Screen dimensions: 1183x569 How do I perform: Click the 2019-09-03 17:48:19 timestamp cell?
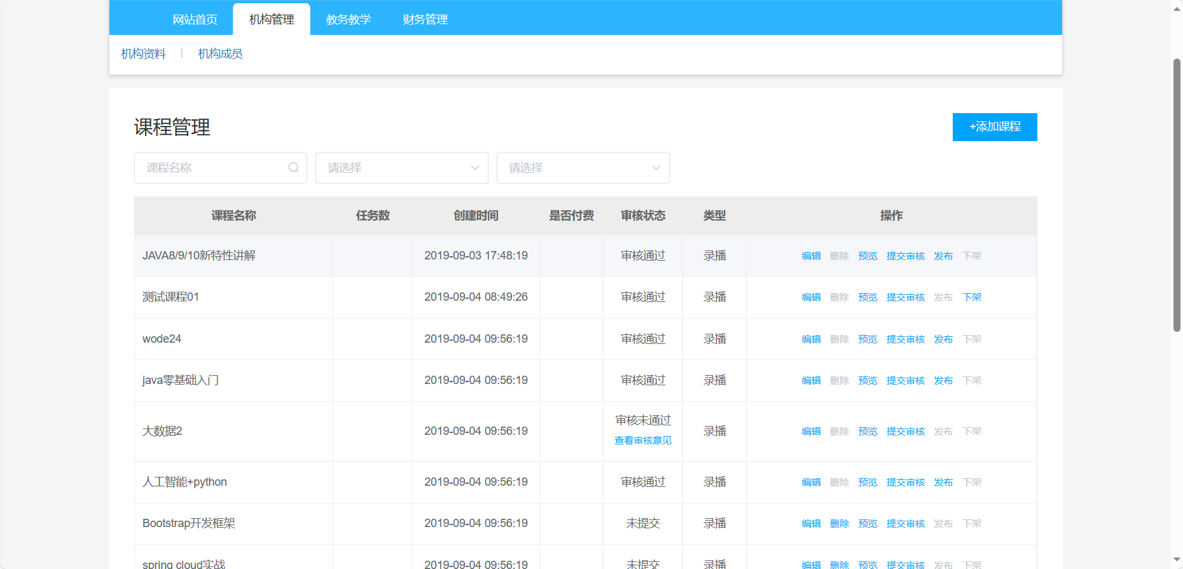click(476, 256)
